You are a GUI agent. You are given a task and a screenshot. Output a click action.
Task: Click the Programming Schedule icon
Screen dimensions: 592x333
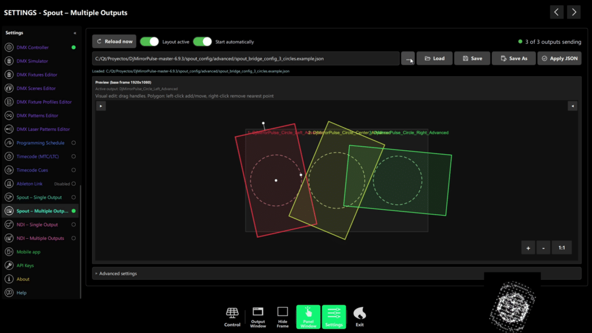pyautogui.click(x=9, y=143)
